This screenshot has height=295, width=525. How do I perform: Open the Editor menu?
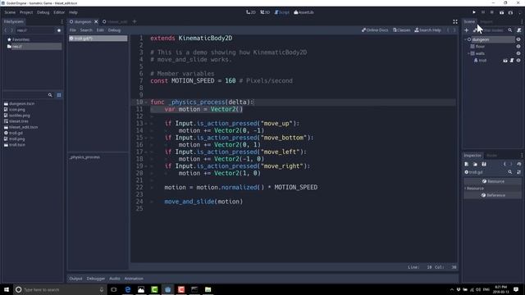59,12
